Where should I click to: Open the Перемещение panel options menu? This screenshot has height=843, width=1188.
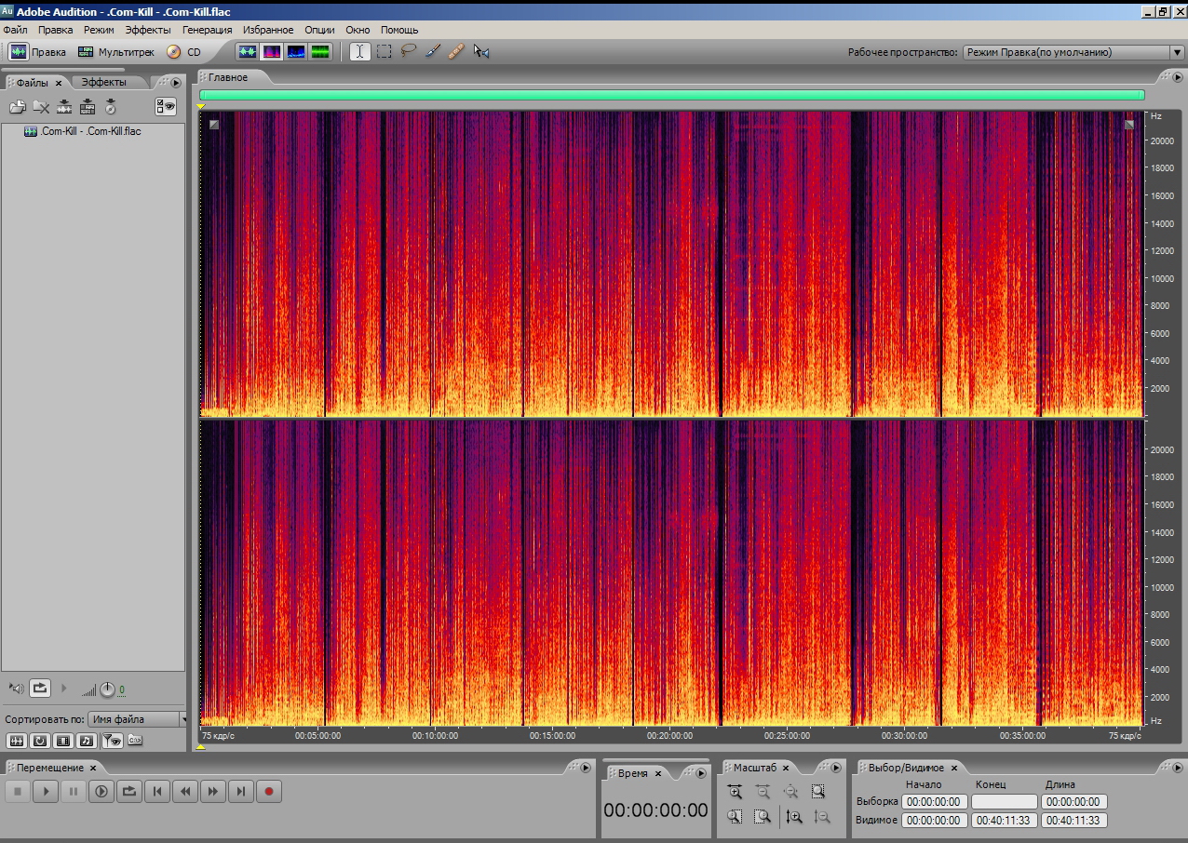click(x=586, y=768)
